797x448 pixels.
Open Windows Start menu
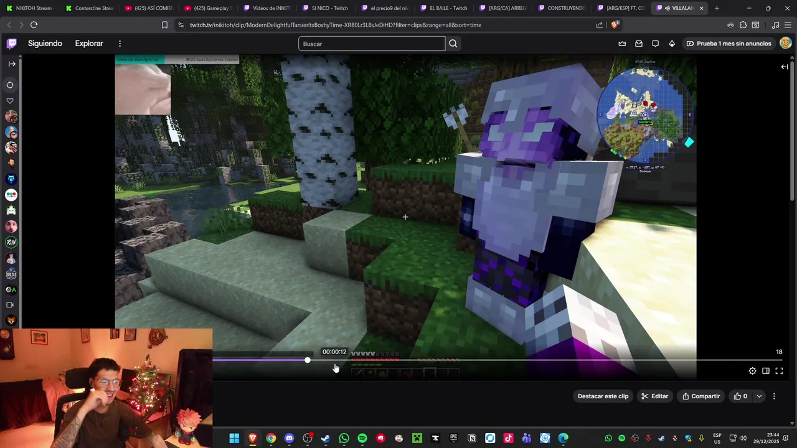234,438
